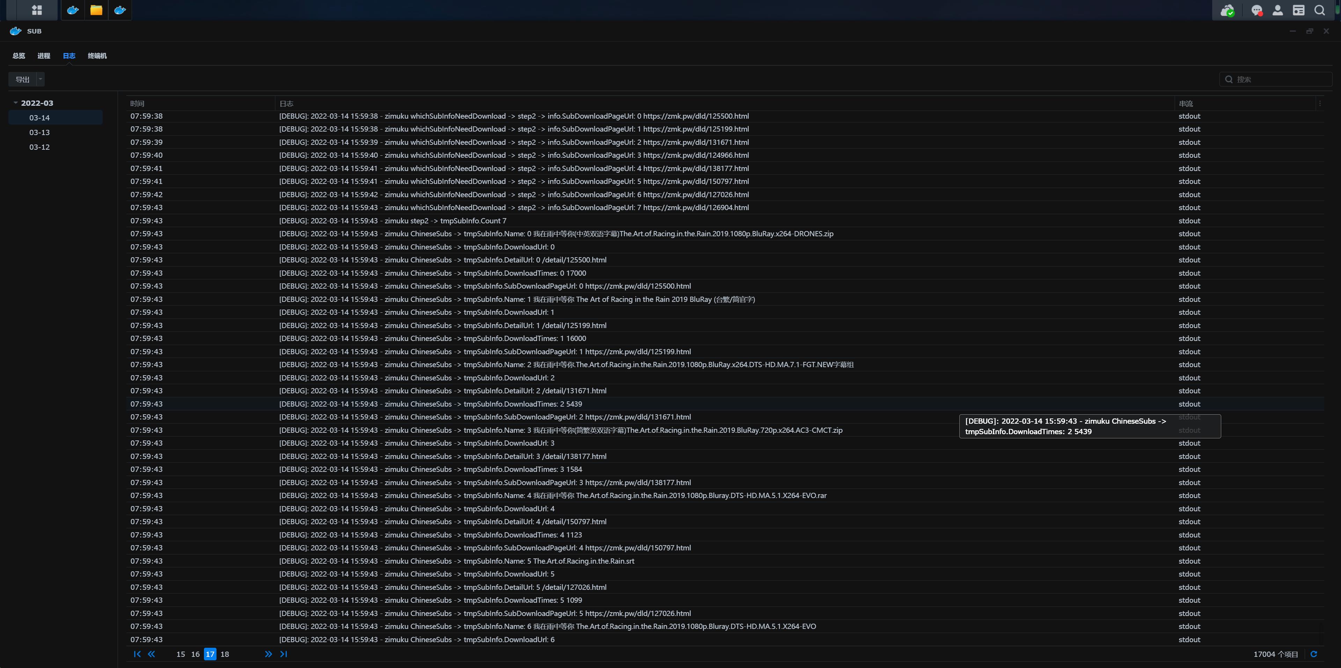Open the user account icon
Viewport: 1341px width, 668px height.
[1277, 10]
